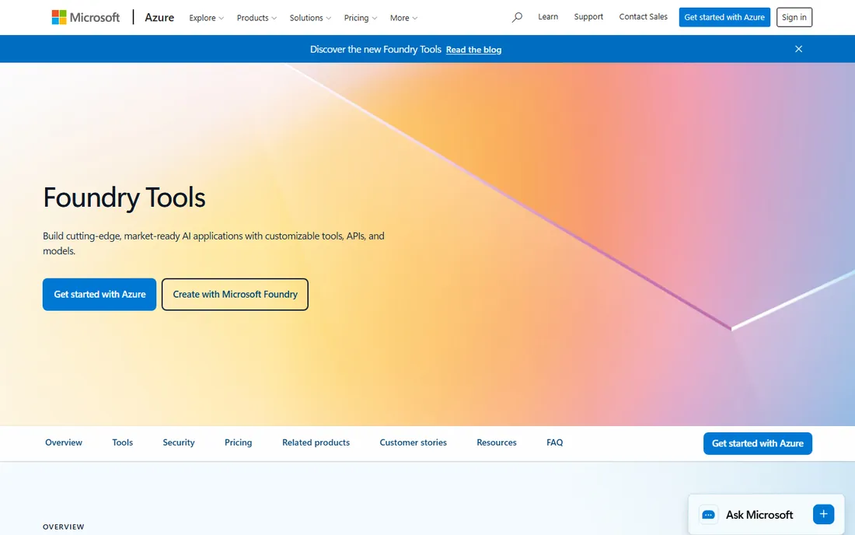Switch to the Overview tab
Viewport: 855px width, 535px height.
coord(64,442)
